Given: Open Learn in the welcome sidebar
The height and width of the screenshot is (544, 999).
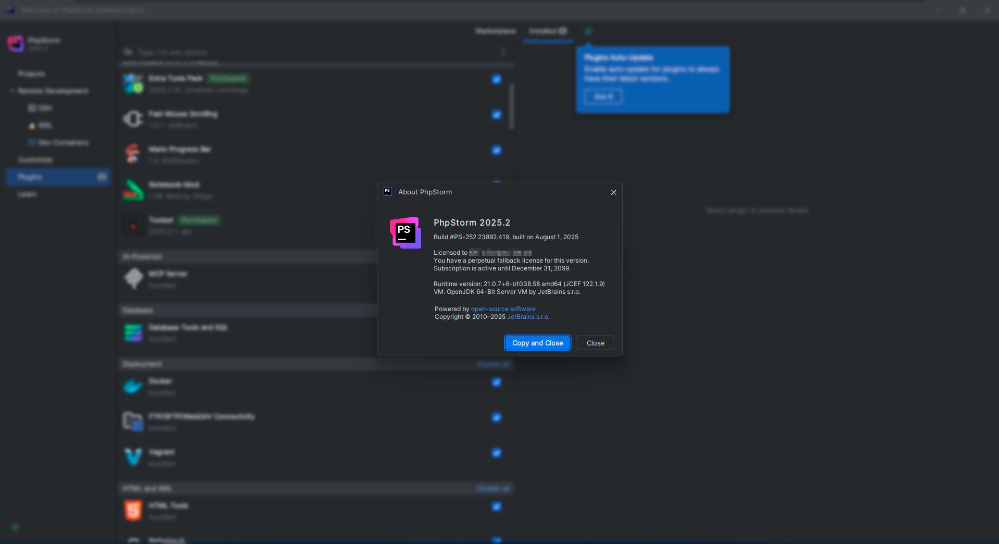Looking at the screenshot, I should click(27, 194).
